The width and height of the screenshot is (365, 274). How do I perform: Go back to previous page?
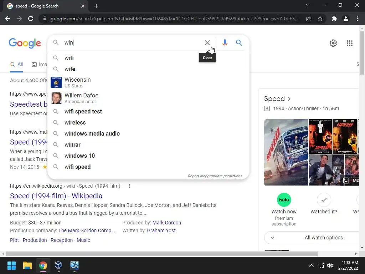click(8, 19)
